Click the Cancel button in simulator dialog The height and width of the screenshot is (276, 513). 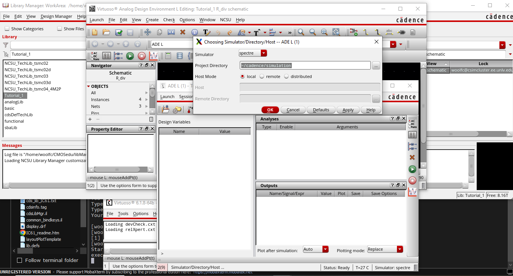click(x=293, y=110)
